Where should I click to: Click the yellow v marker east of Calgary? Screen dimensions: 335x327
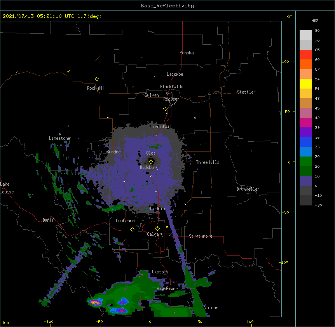(x=167, y=227)
